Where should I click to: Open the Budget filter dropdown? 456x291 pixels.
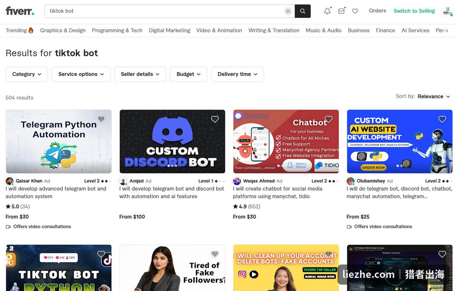click(189, 74)
